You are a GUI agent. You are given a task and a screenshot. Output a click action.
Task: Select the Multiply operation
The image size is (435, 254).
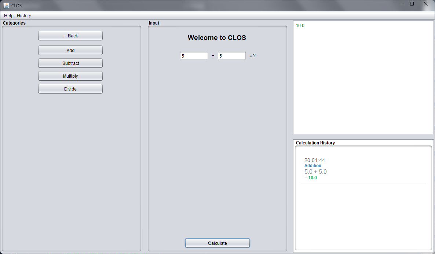pos(70,76)
